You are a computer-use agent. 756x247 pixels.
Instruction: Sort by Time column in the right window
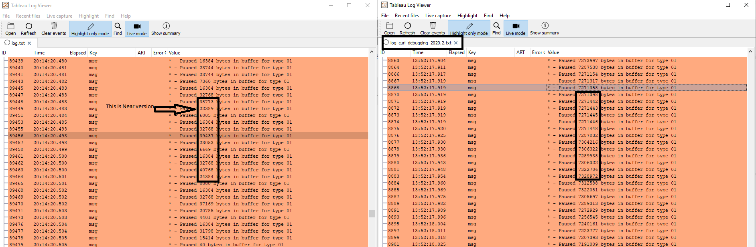tap(429, 52)
